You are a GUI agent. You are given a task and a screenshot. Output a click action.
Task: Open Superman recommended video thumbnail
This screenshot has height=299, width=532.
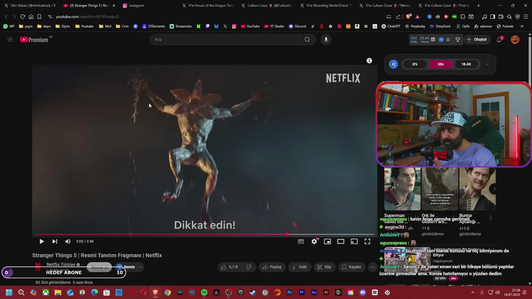coord(402,189)
